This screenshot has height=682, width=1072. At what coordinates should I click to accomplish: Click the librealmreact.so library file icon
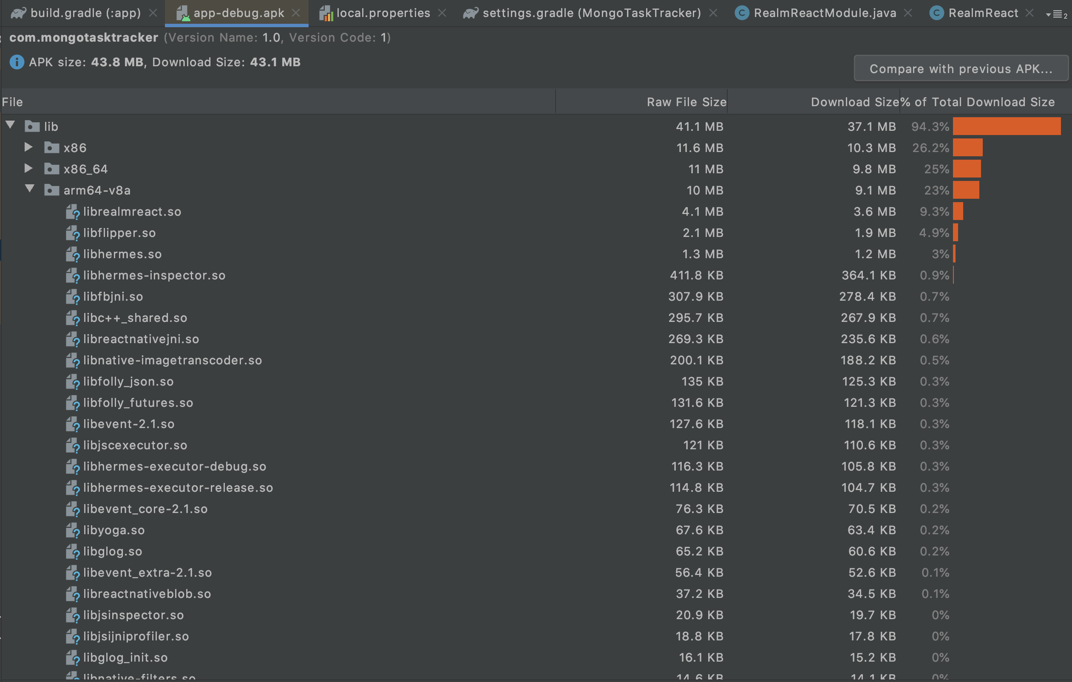(x=73, y=211)
